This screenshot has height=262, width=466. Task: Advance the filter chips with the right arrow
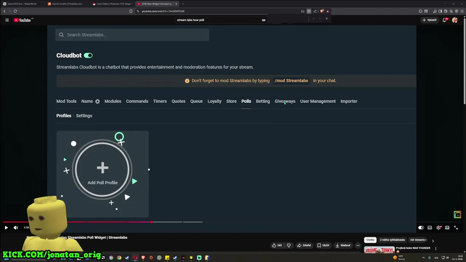click(433, 241)
